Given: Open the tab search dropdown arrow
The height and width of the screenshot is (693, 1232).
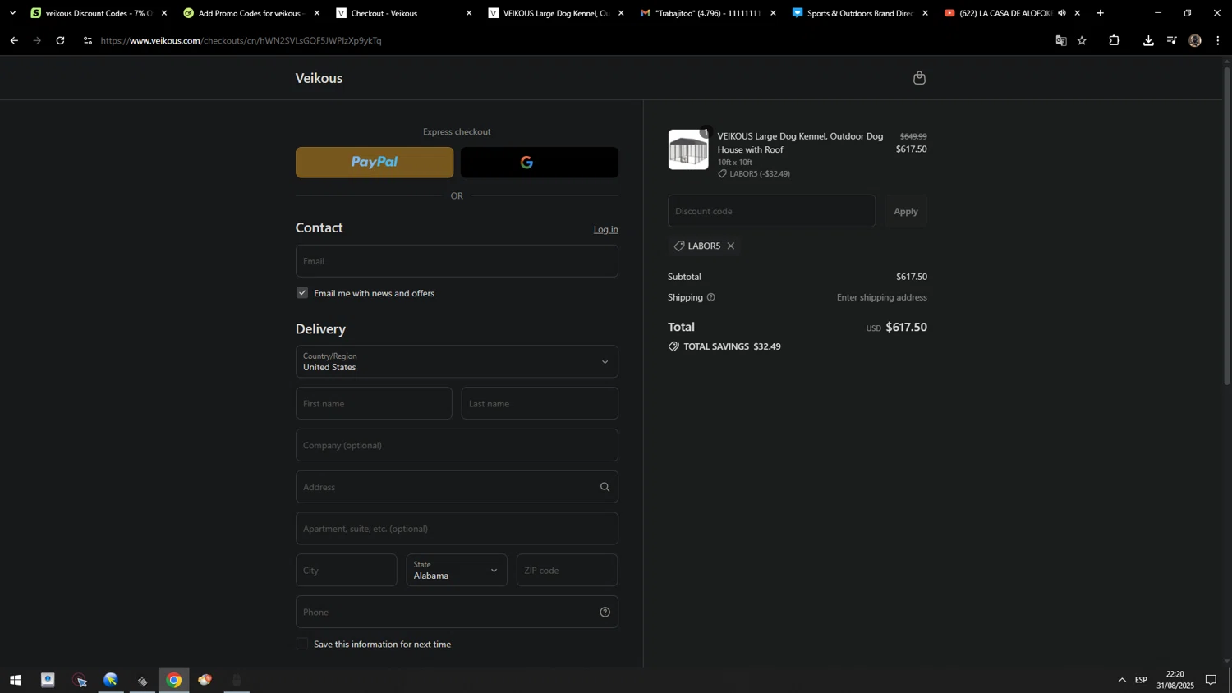Looking at the screenshot, I should (12, 13).
